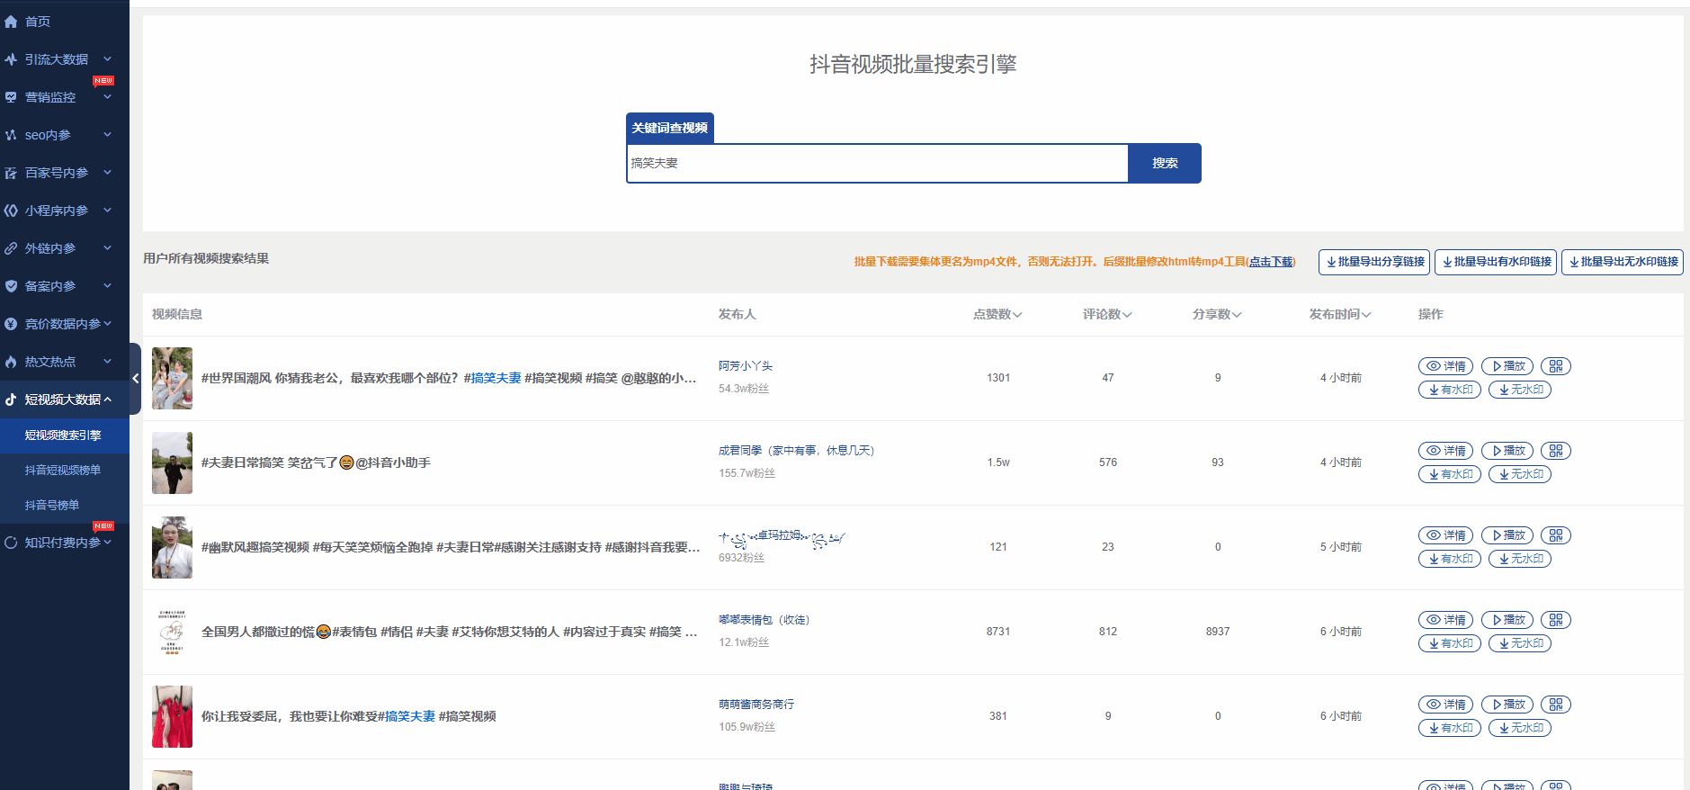Screen dimensions: 1690x790
Task: Open the QR code icon for 成君同学 row
Action: pyautogui.click(x=1556, y=451)
